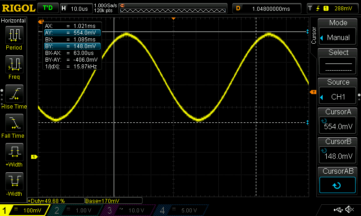Click the right menu page indicator dot

[x=359, y=95]
